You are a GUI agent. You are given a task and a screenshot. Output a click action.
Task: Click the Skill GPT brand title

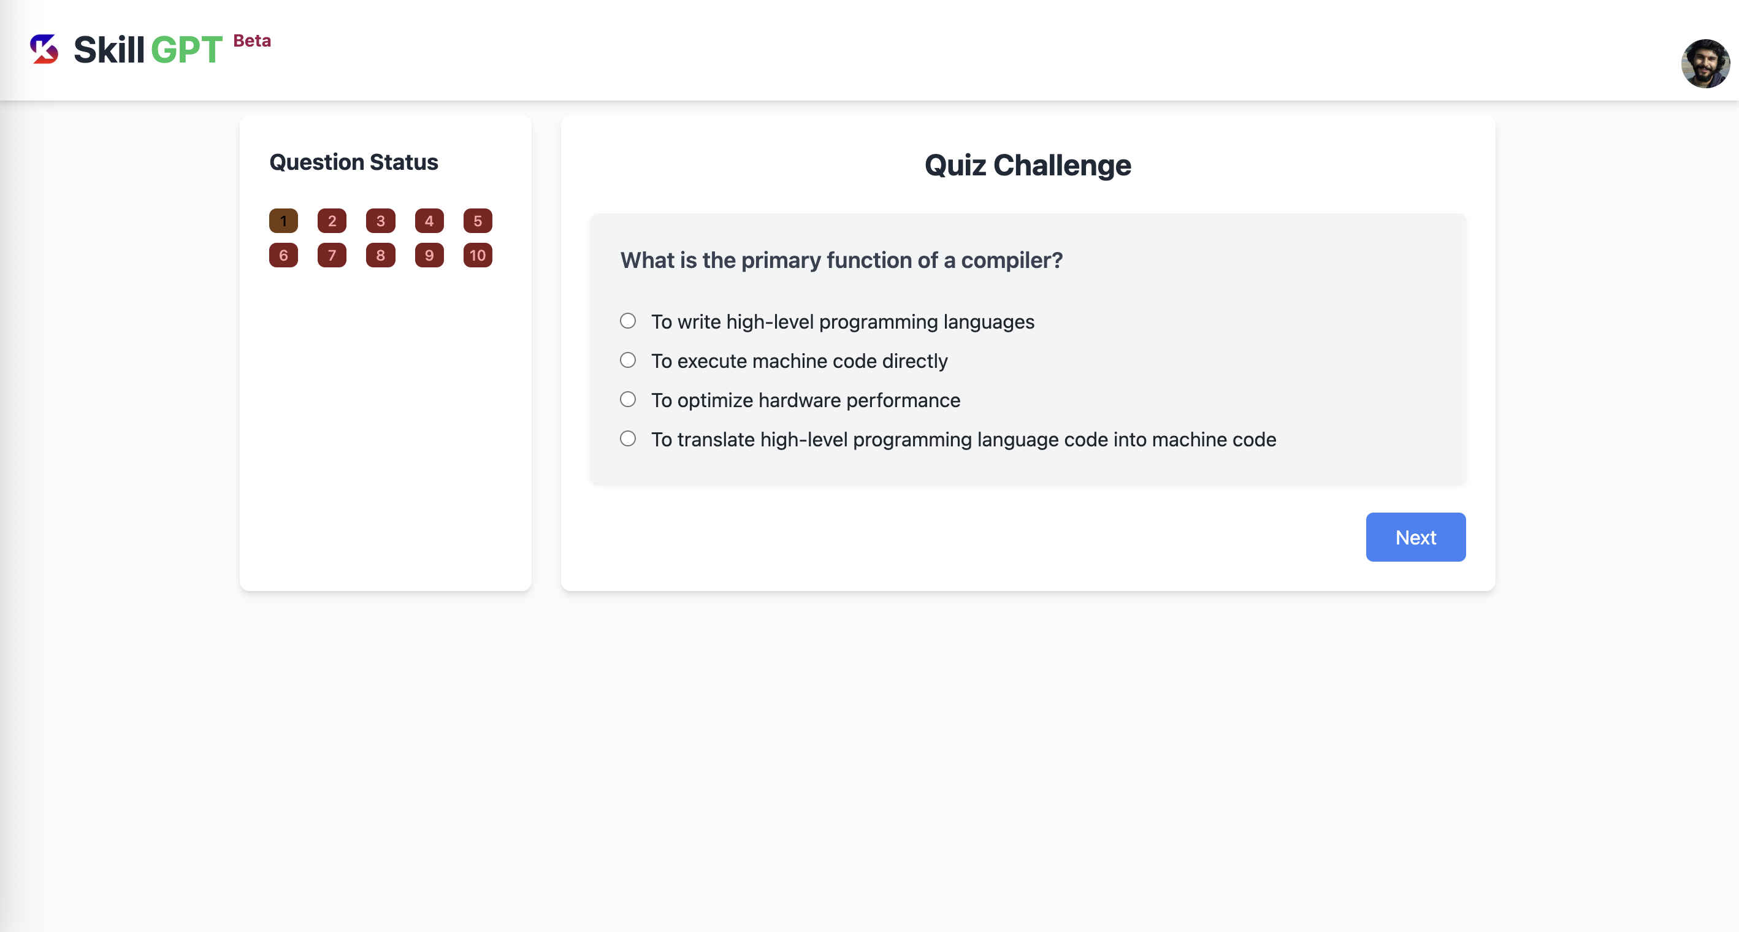[148, 50]
